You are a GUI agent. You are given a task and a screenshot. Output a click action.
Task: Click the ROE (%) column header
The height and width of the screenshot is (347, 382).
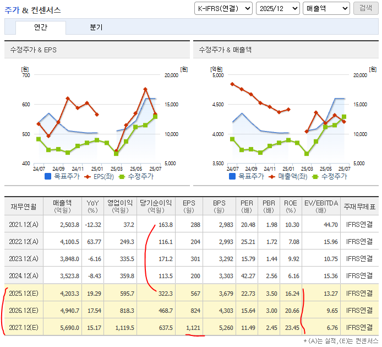(291, 207)
